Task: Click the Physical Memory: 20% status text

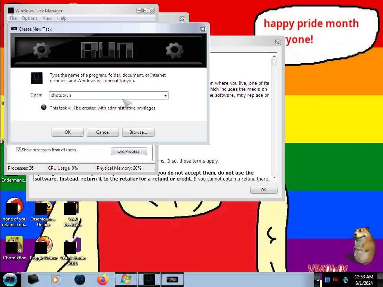Action: click(x=119, y=168)
